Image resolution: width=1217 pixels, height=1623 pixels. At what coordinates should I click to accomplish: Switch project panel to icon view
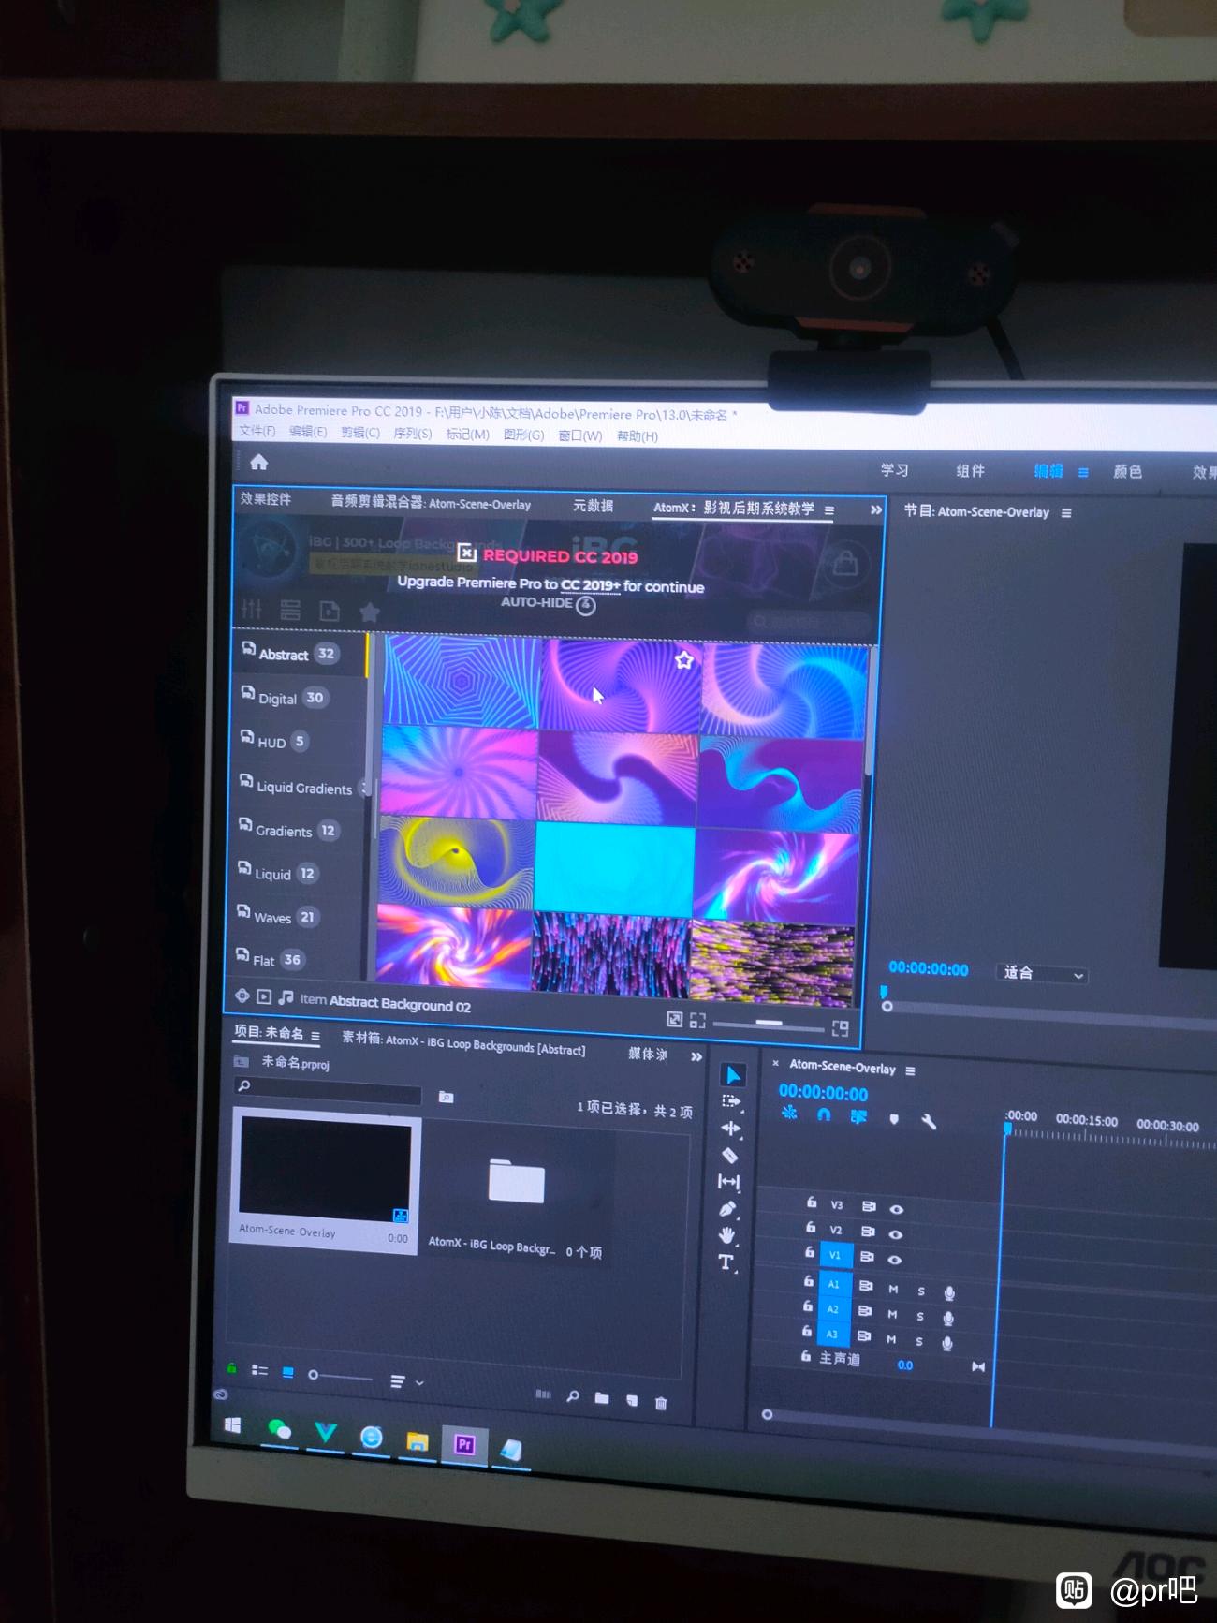[288, 1372]
